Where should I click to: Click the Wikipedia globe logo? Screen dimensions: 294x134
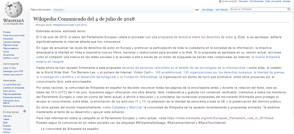(14, 9)
